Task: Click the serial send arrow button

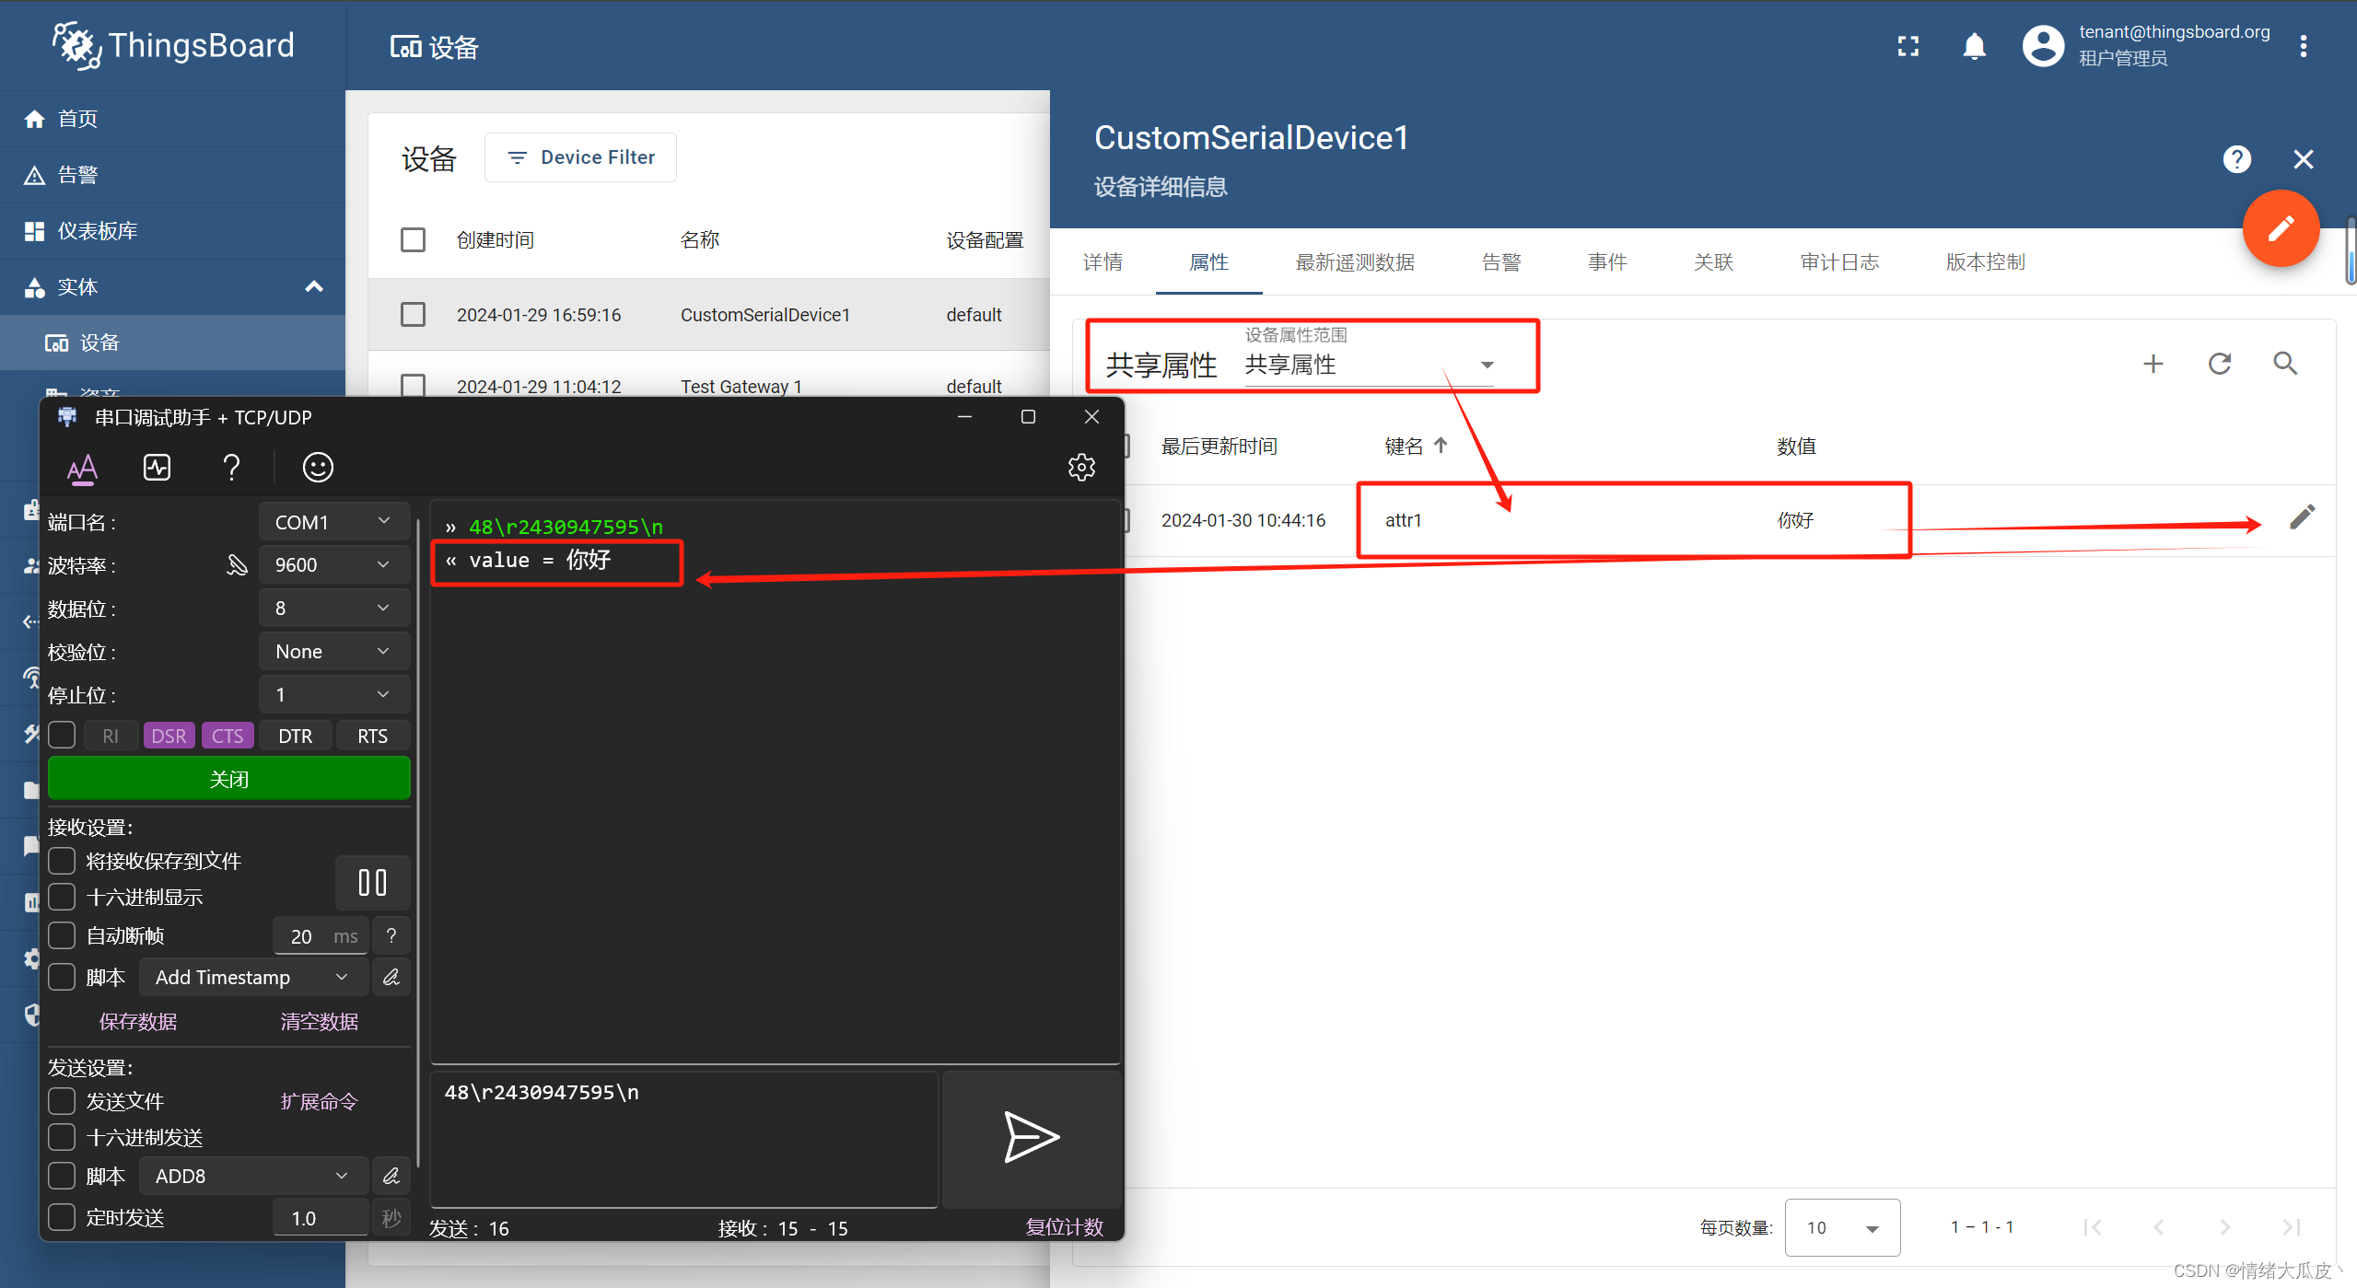Action: tap(1031, 1137)
